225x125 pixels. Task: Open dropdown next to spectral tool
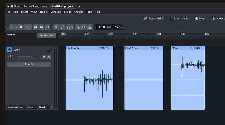[72, 27]
